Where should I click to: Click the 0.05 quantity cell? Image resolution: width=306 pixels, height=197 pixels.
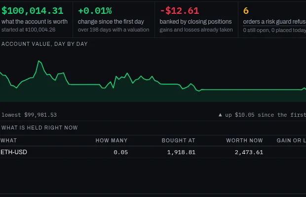click(120, 152)
